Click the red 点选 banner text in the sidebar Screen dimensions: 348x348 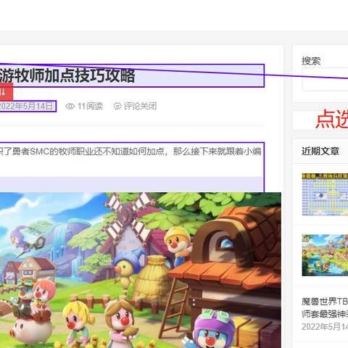pyautogui.click(x=331, y=120)
